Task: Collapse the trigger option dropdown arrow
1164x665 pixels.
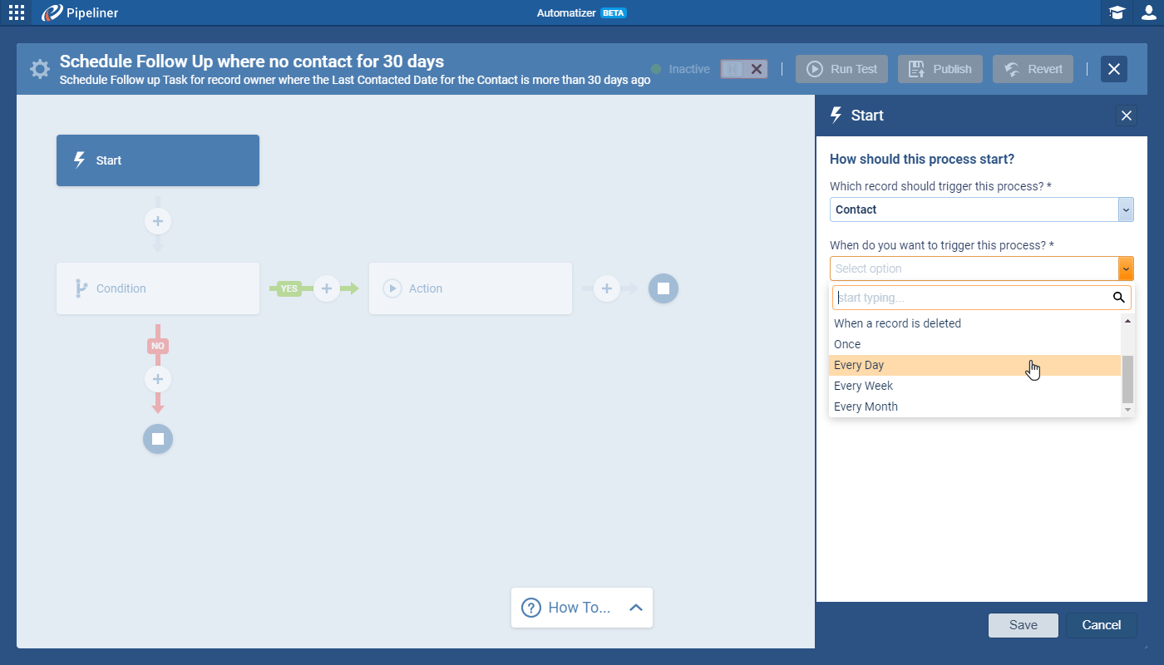Action: (1126, 268)
